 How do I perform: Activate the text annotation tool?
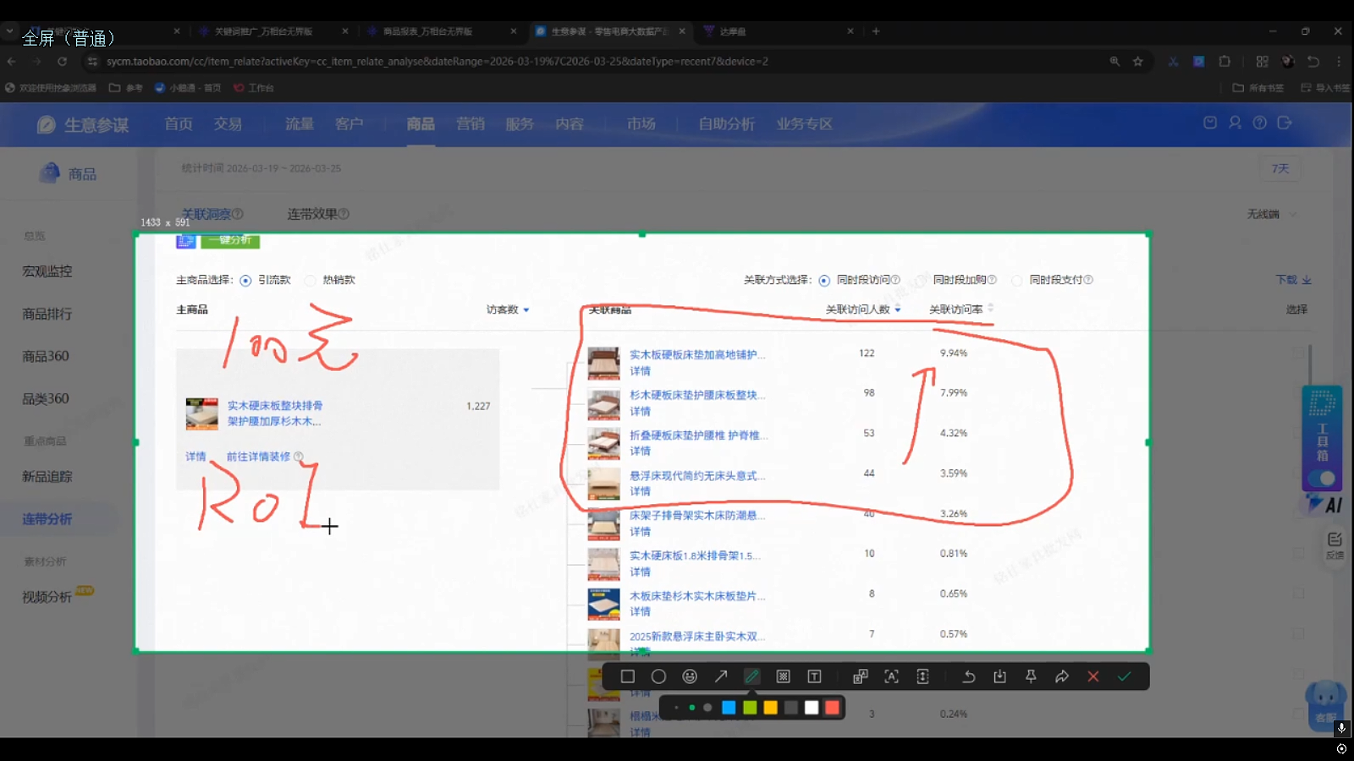point(814,676)
